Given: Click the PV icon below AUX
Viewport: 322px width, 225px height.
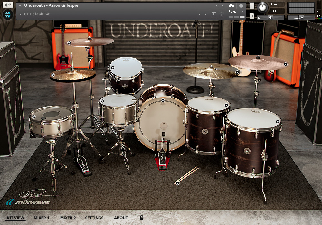Looking at the screenshot, I should click(x=318, y=16).
